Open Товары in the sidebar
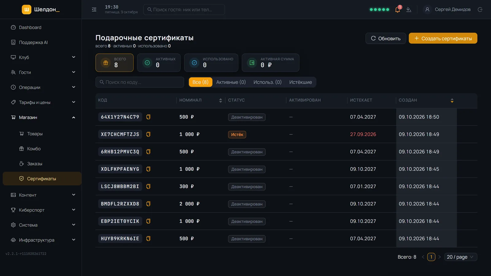 coord(42,134)
